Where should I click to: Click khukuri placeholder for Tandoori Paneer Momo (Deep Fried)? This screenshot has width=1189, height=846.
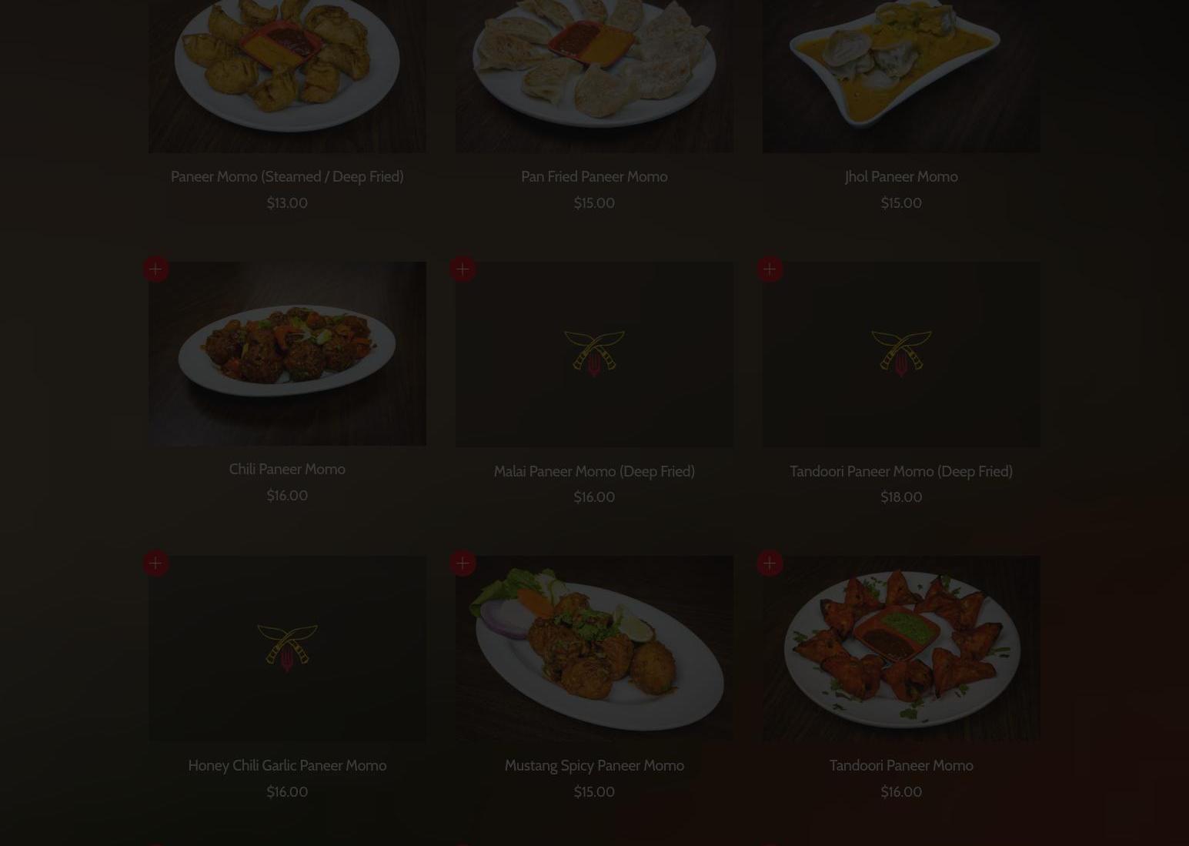(x=901, y=354)
